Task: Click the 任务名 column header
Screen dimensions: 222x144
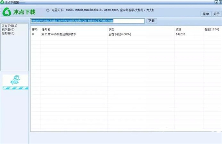Action: pyautogui.click(x=46, y=29)
